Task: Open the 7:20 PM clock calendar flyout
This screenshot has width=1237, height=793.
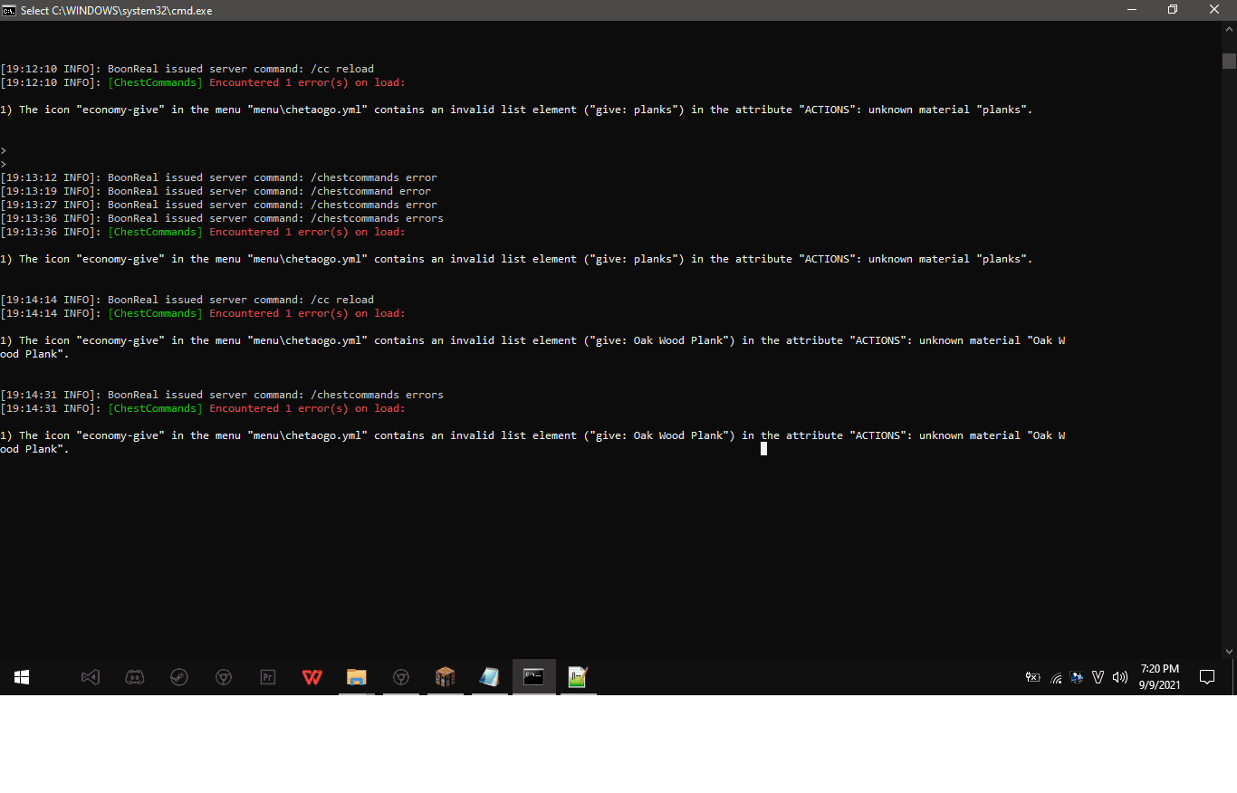Action: (x=1159, y=677)
